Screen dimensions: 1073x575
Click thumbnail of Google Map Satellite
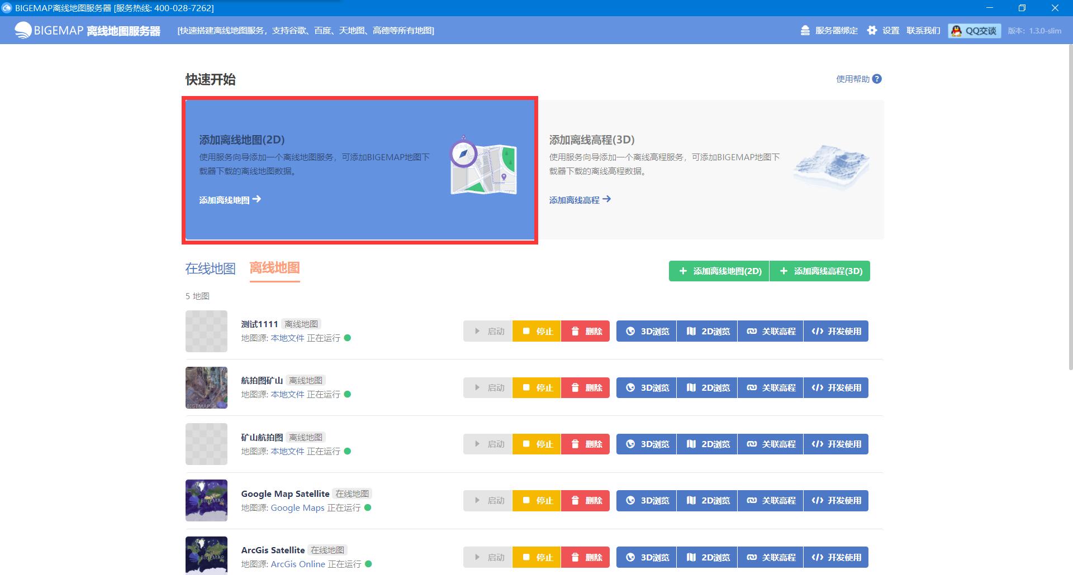pos(206,500)
